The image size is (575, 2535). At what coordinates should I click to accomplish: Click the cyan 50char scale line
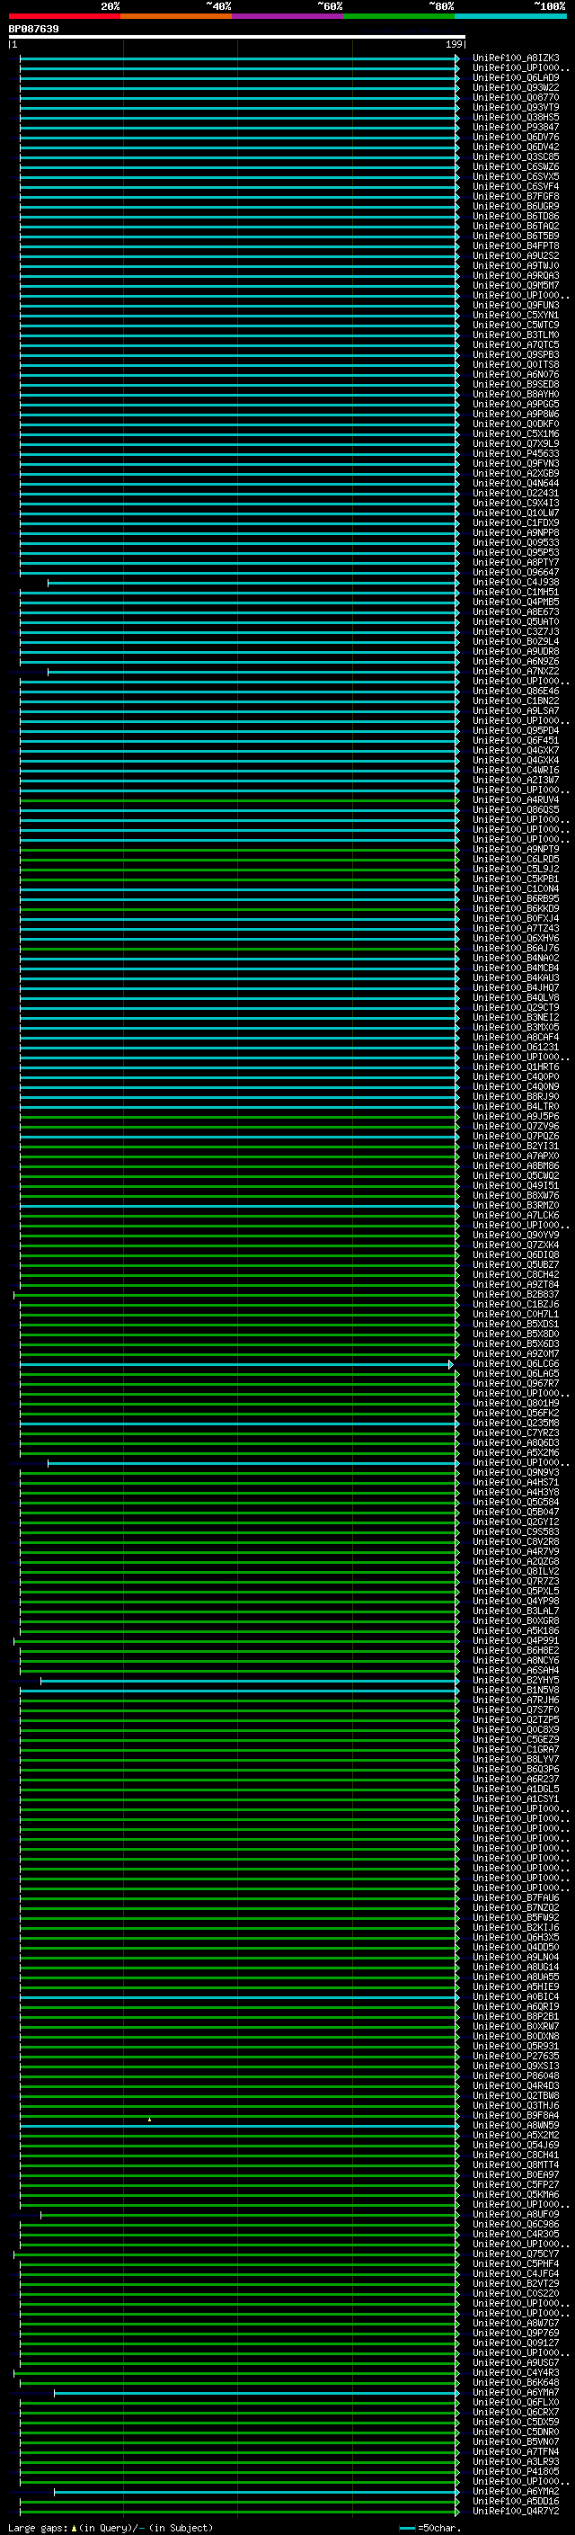pos(407,2528)
